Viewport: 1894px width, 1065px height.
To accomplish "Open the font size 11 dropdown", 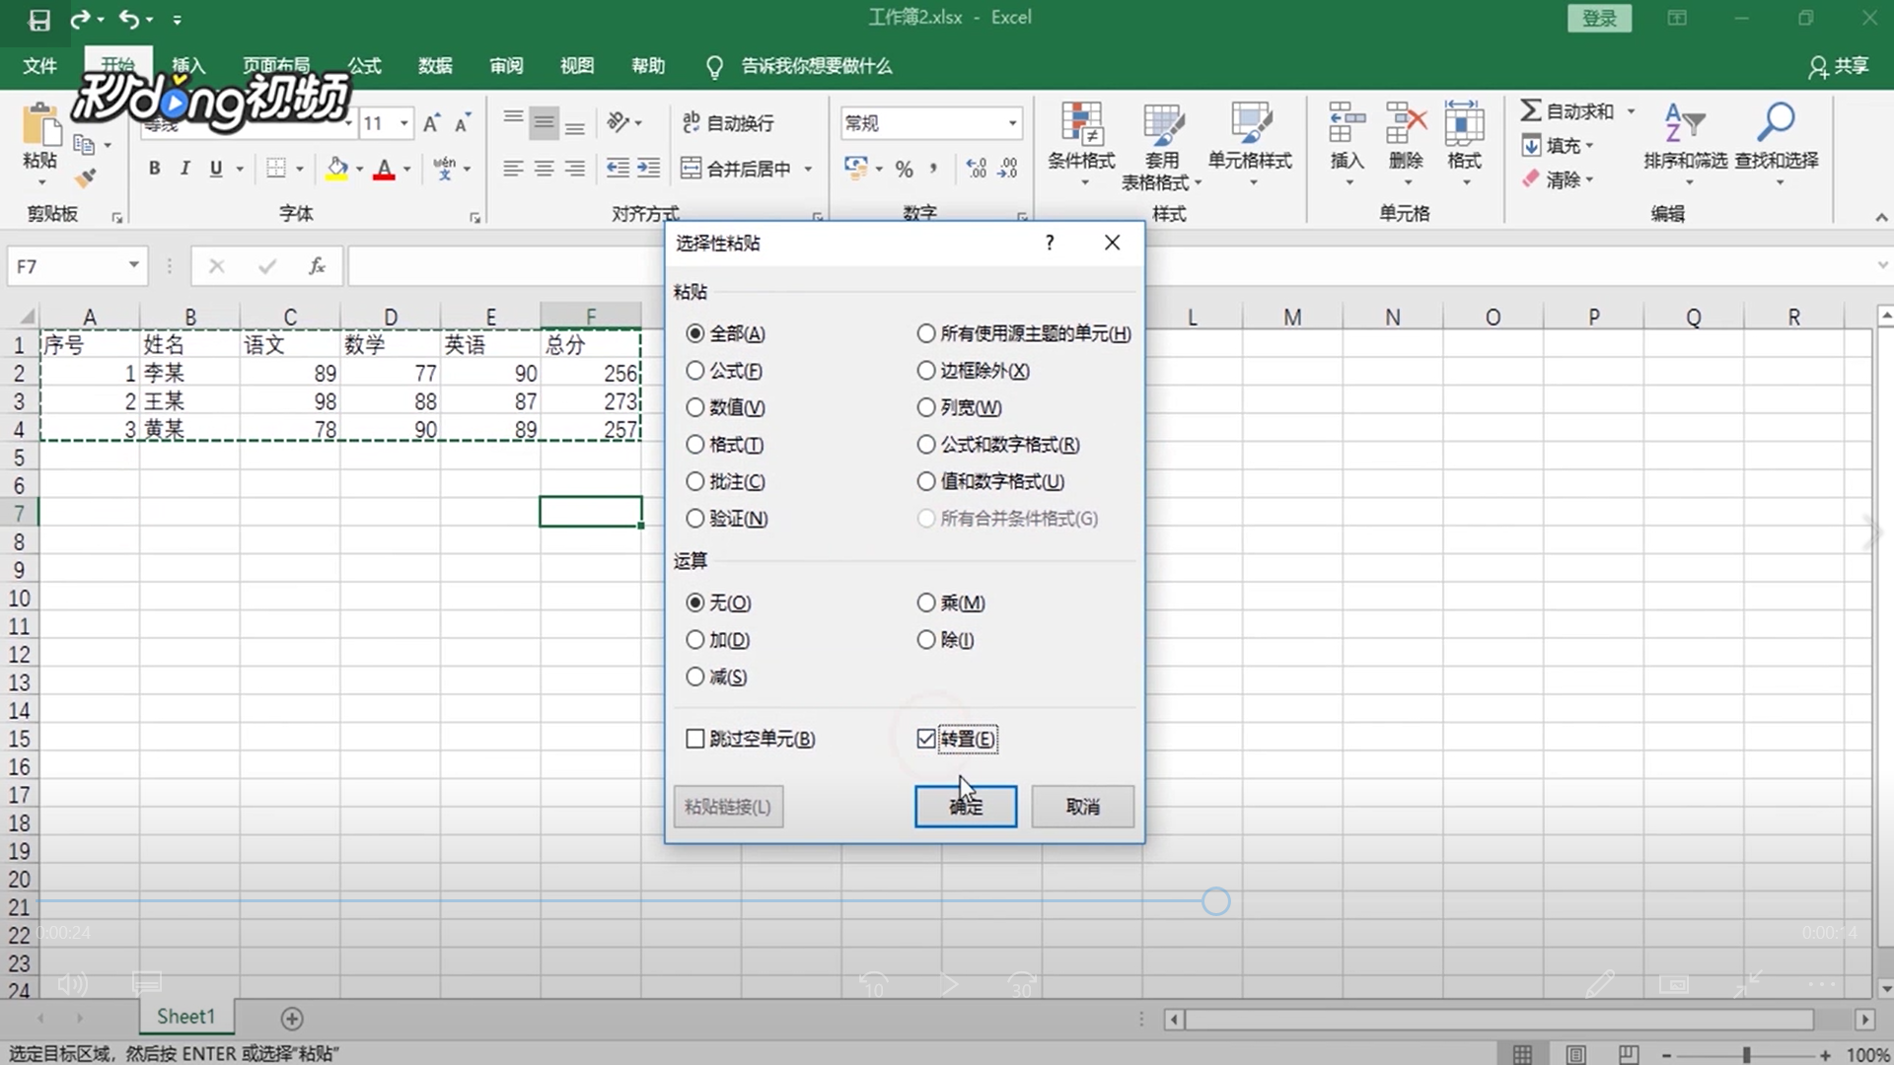I will (404, 123).
